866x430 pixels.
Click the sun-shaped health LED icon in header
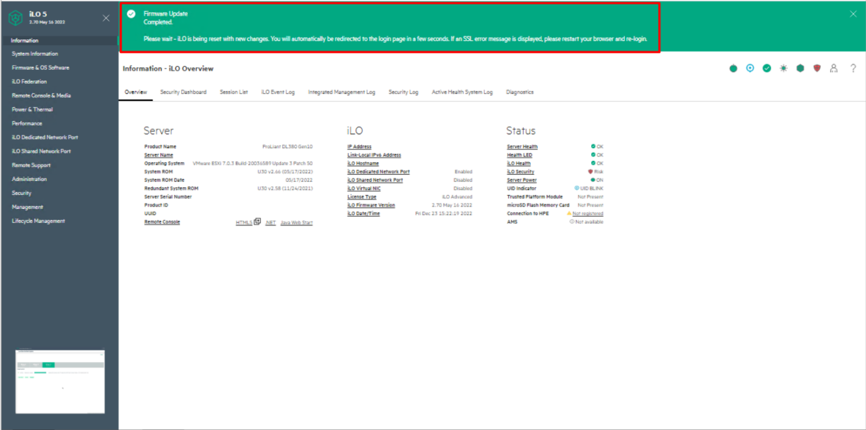(x=783, y=69)
